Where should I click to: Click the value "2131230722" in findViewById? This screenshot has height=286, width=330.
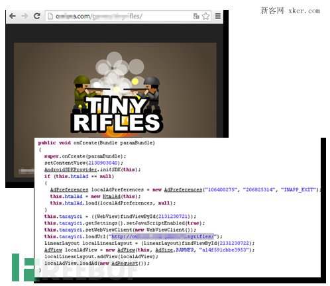235,243
